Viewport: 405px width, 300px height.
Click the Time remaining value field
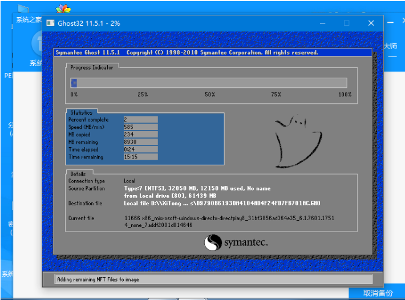point(140,157)
